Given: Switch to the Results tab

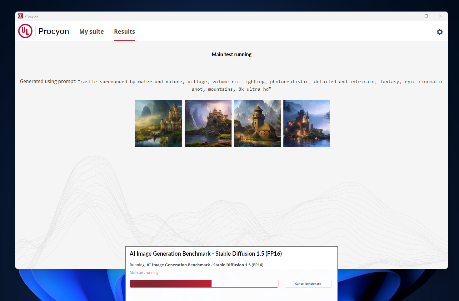Looking at the screenshot, I should pyautogui.click(x=124, y=32).
